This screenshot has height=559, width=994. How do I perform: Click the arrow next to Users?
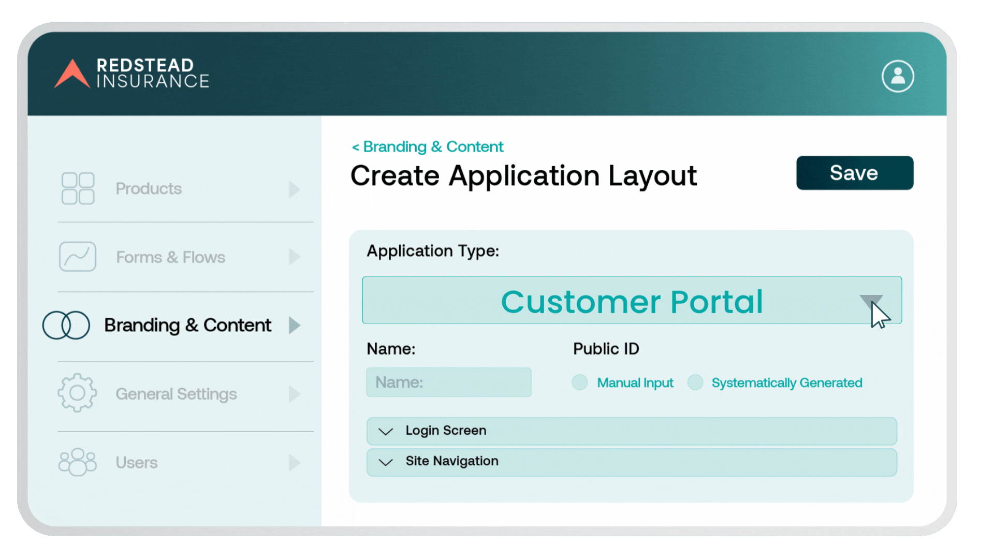point(294,462)
